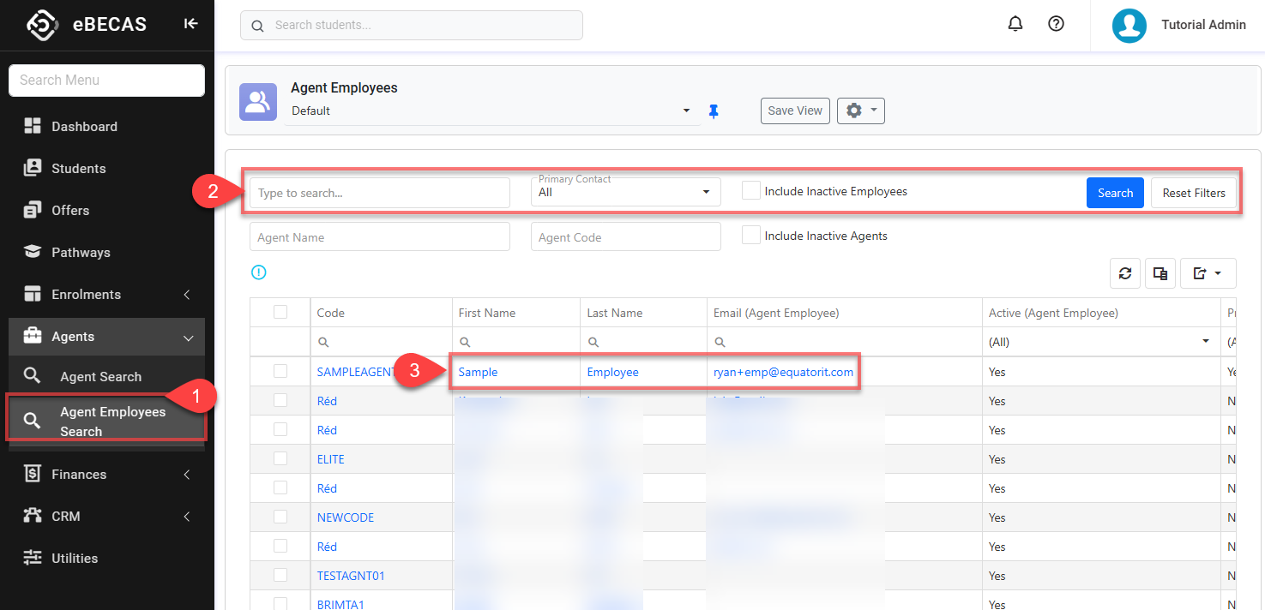
Task: Enable Include Inactive Employees checkbox
Action: click(x=751, y=191)
